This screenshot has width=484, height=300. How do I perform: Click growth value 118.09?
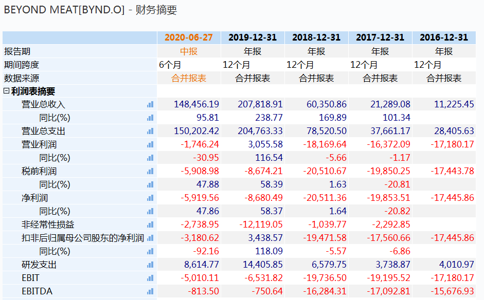coord(268,251)
